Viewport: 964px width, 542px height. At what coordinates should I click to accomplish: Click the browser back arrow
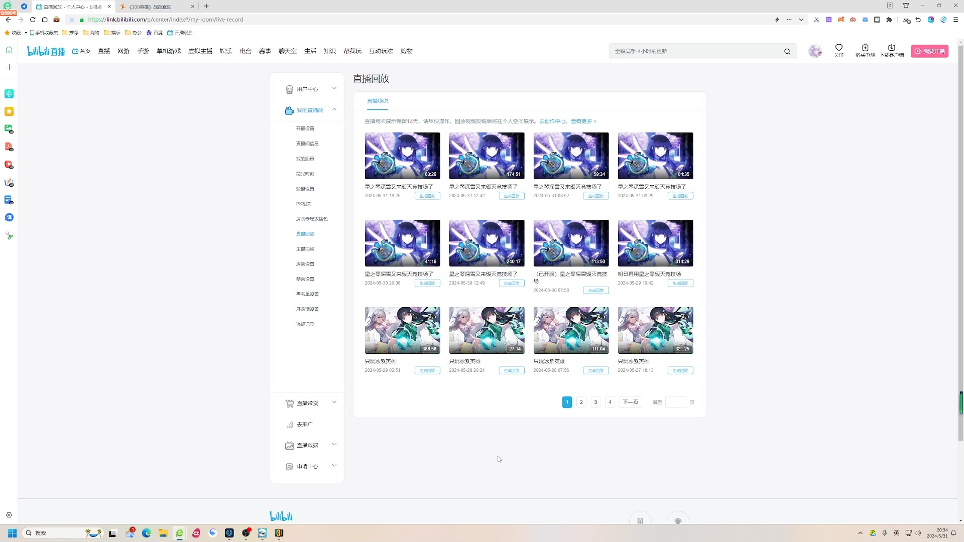[8, 20]
